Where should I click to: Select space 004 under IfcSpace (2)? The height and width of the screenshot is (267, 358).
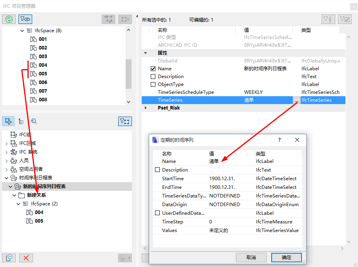coord(39,212)
